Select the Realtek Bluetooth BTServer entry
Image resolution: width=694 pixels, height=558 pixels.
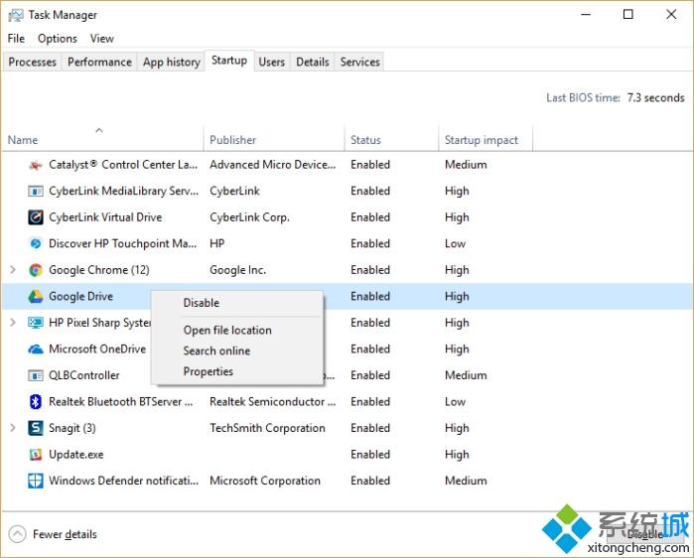tap(121, 402)
